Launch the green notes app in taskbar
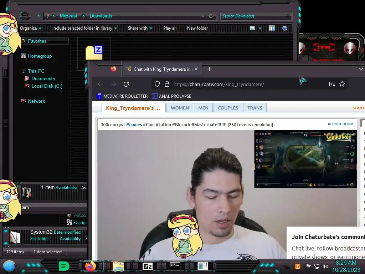This screenshot has height=274, width=365. (x=64, y=266)
